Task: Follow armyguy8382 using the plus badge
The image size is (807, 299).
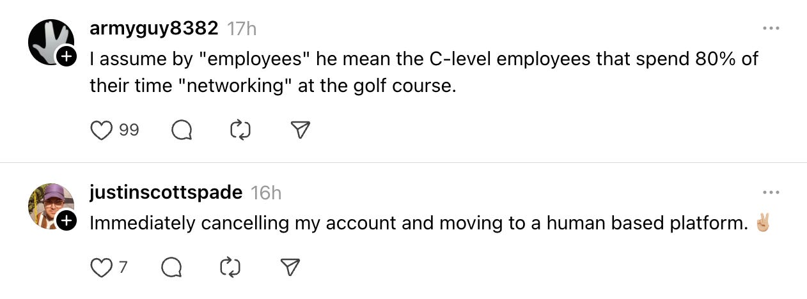Action: (67, 57)
